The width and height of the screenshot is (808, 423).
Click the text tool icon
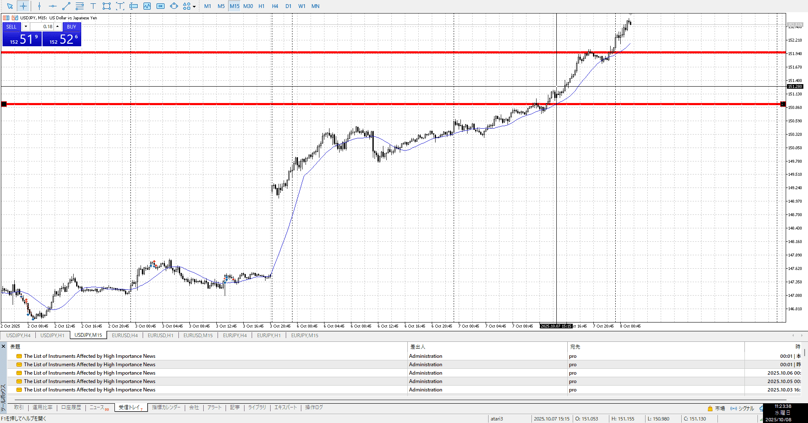click(x=93, y=6)
